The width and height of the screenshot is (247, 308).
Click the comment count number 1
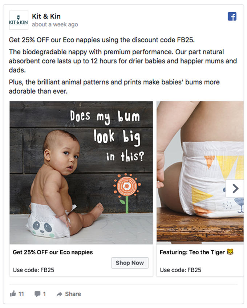tap(44, 294)
